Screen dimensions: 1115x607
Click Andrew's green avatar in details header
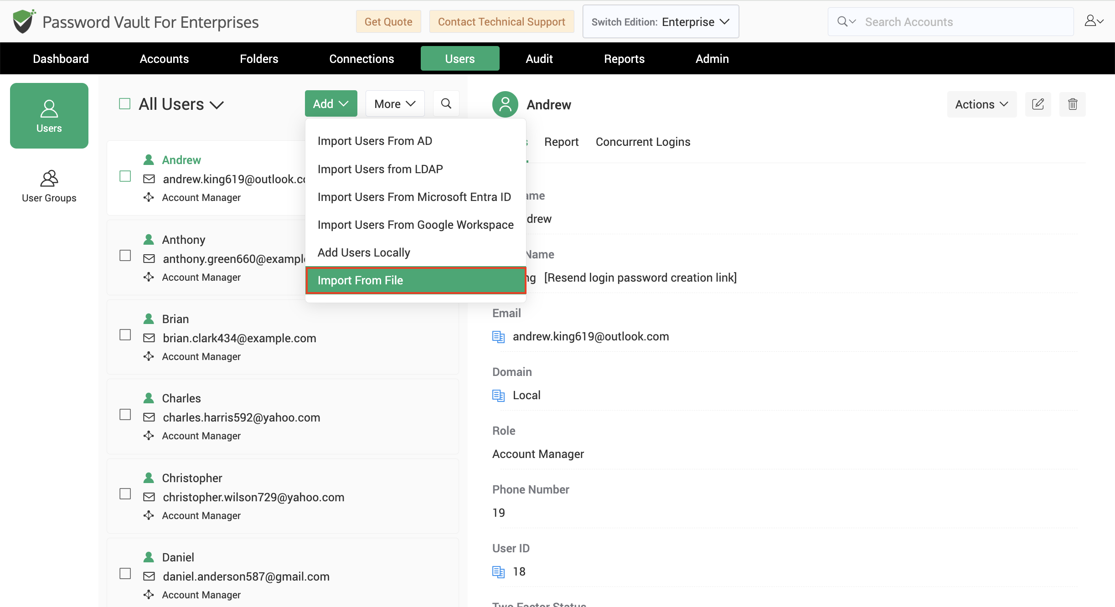coord(505,104)
